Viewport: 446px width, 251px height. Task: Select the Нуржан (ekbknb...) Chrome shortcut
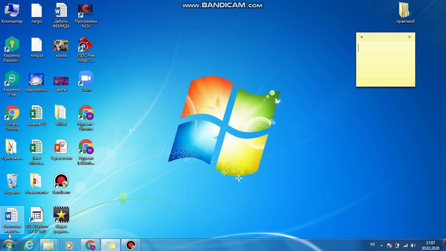pos(86,152)
